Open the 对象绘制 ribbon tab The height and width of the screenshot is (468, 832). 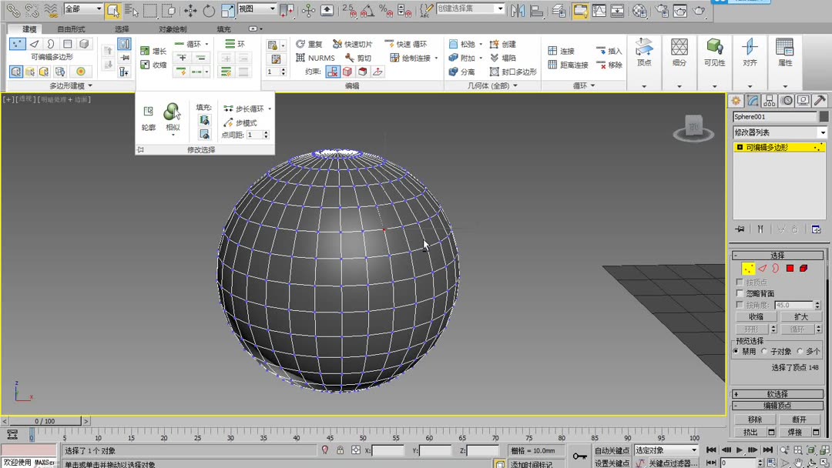coord(173,29)
